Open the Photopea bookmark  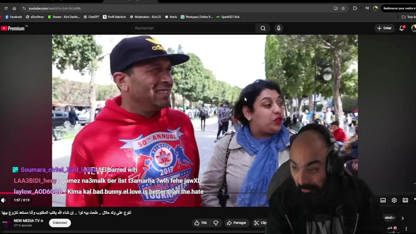tap(197, 17)
